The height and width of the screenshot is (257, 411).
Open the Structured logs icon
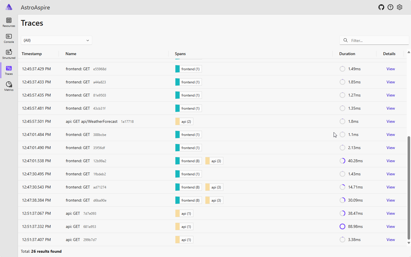(9, 52)
